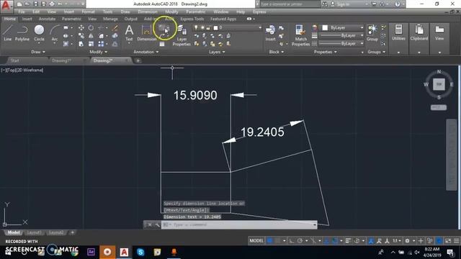
Task: Open the Dimension menu
Action: click(147, 12)
